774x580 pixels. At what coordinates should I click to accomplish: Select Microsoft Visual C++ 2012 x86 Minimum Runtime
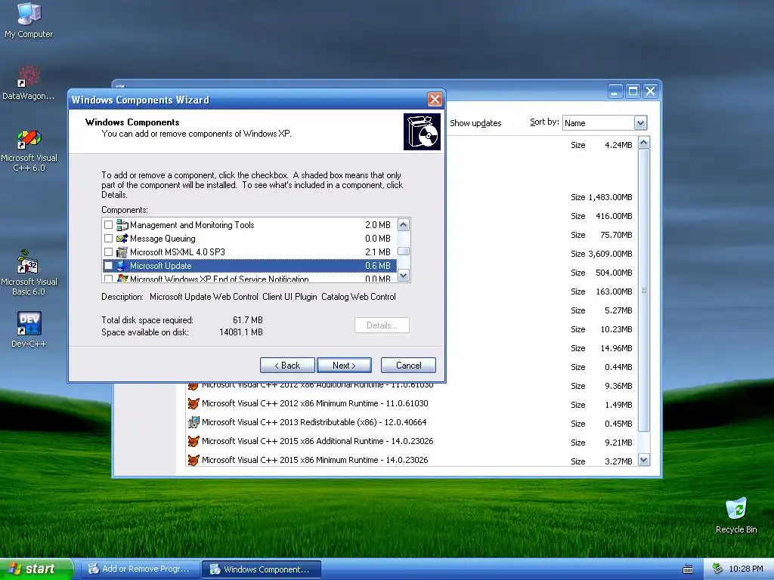314,403
